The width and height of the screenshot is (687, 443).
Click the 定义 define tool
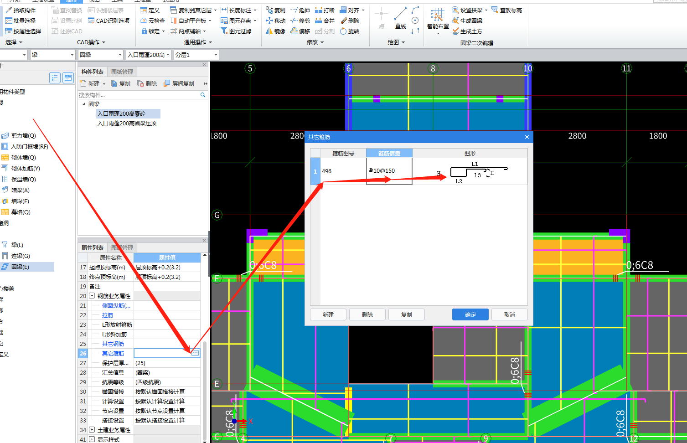pyautogui.click(x=150, y=10)
